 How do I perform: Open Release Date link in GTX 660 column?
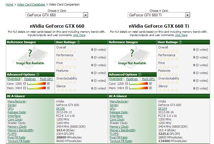click(17, 112)
